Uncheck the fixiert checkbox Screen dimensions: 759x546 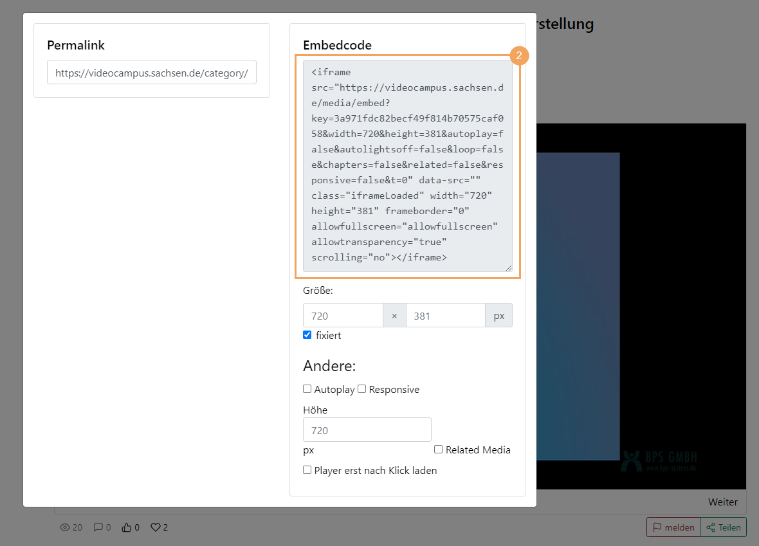point(307,334)
